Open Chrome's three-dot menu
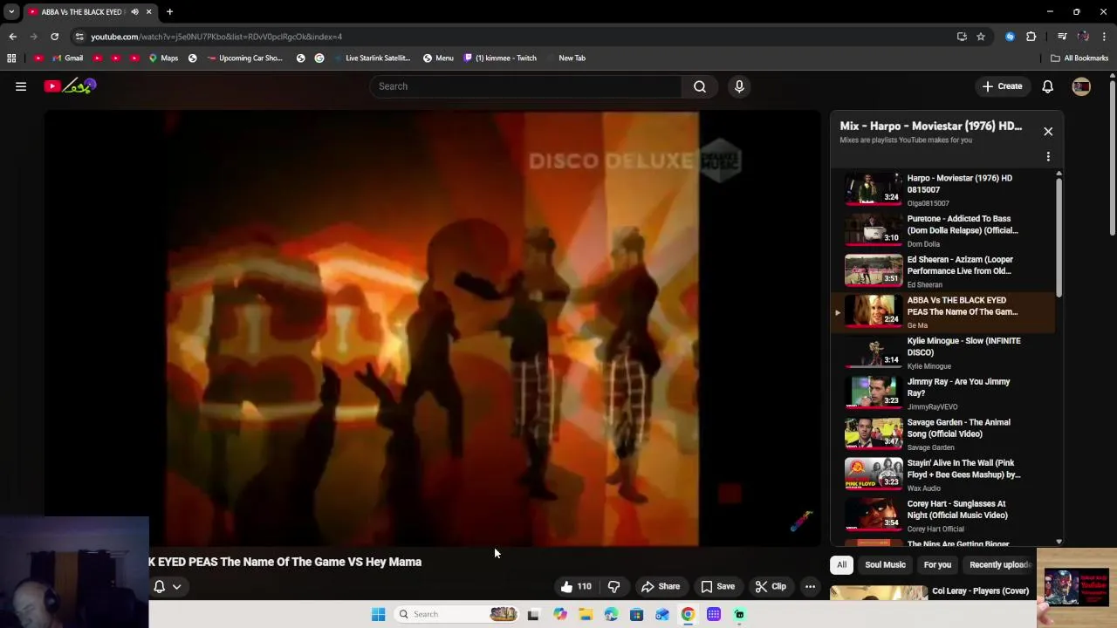 tap(1105, 37)
